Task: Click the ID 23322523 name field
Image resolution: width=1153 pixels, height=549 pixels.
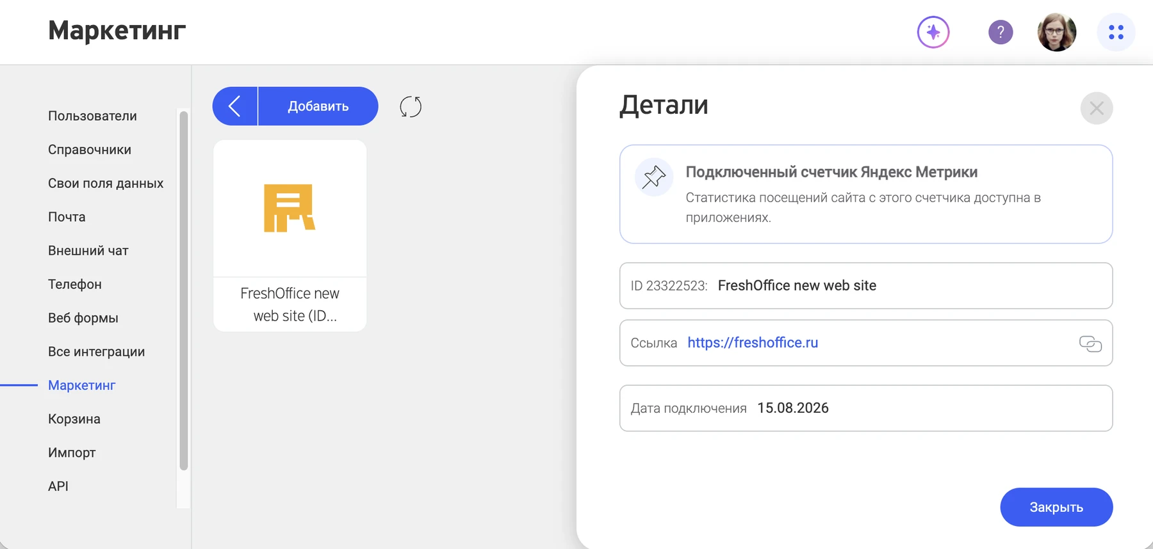Action: pos(866,286)
